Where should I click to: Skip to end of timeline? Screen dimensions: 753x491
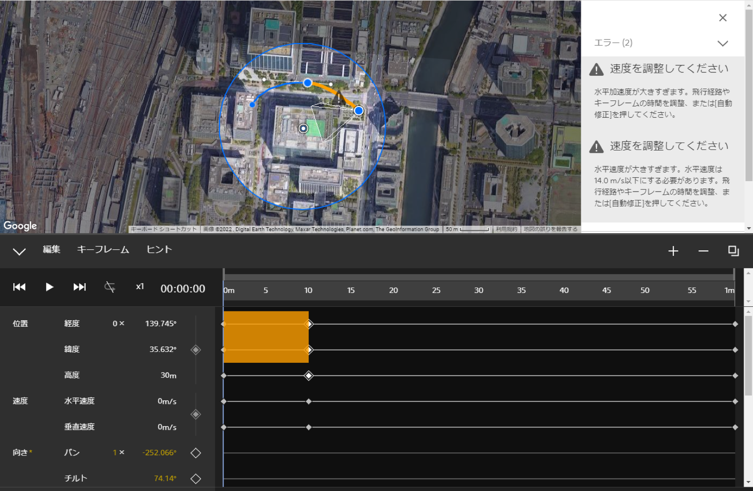pos(80,287)
